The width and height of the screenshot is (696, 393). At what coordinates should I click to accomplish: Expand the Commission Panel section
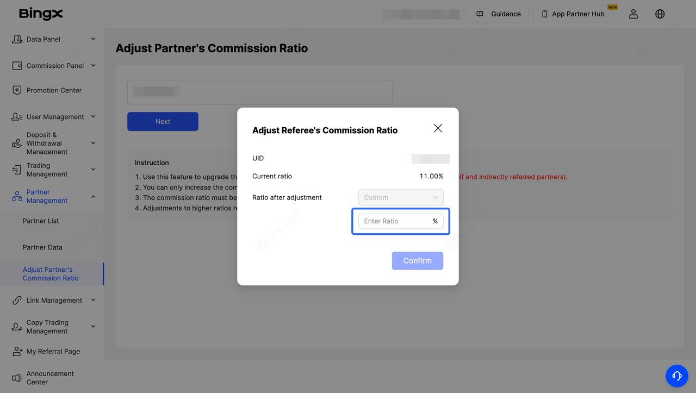click(x=93, y=66)
